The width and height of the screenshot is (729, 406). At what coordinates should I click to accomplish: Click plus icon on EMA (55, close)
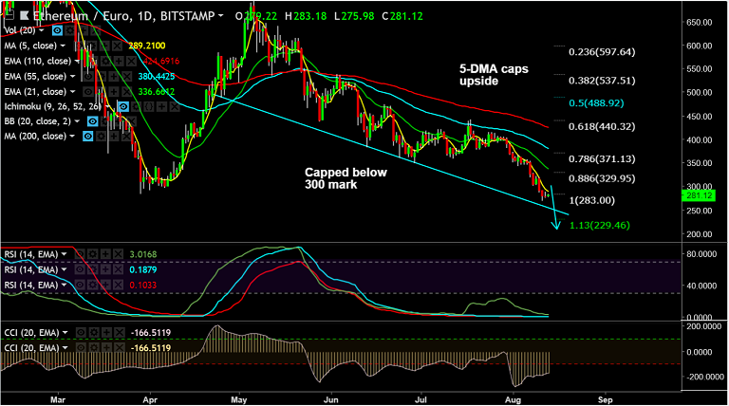click(x=114, y=76)
